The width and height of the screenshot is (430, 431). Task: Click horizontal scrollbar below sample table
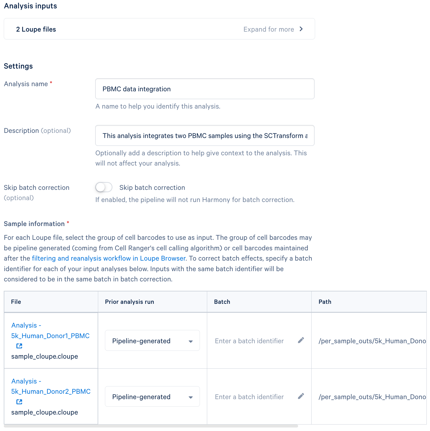coord(151,426)
